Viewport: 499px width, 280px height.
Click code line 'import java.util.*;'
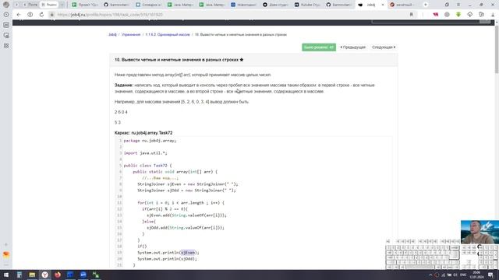(146, 153)
